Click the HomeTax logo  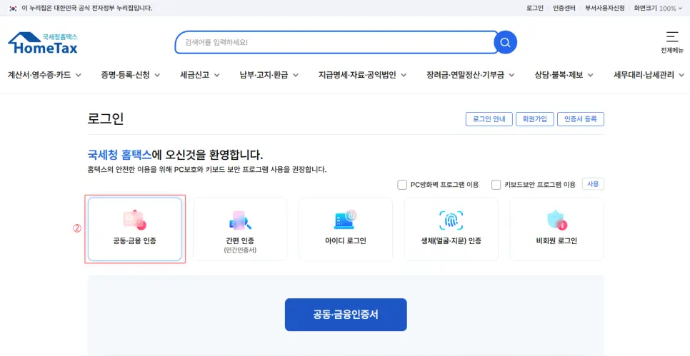click(43, 43)
